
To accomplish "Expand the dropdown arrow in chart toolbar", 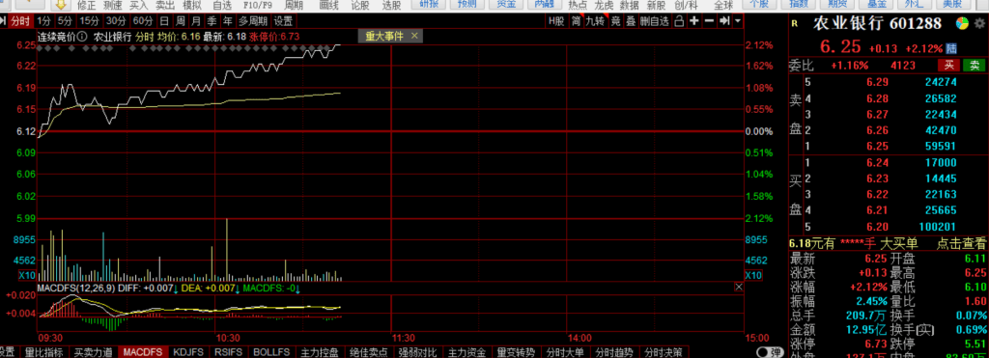I will coord(737,21).
